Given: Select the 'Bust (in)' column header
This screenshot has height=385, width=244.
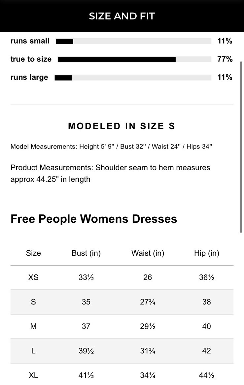Looking at the screenshot, I should point(86,253).
